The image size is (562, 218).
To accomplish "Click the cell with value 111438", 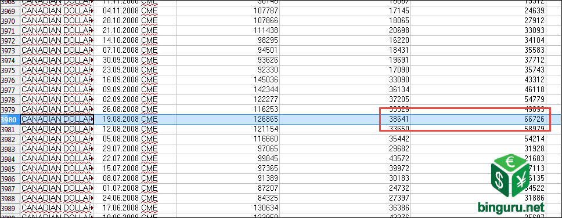I will [228, 31].
